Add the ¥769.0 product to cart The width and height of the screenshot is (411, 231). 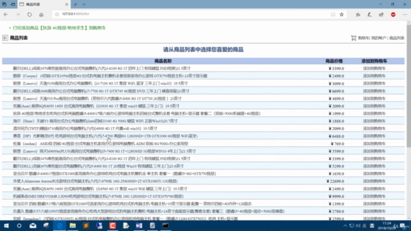point(374,144)
